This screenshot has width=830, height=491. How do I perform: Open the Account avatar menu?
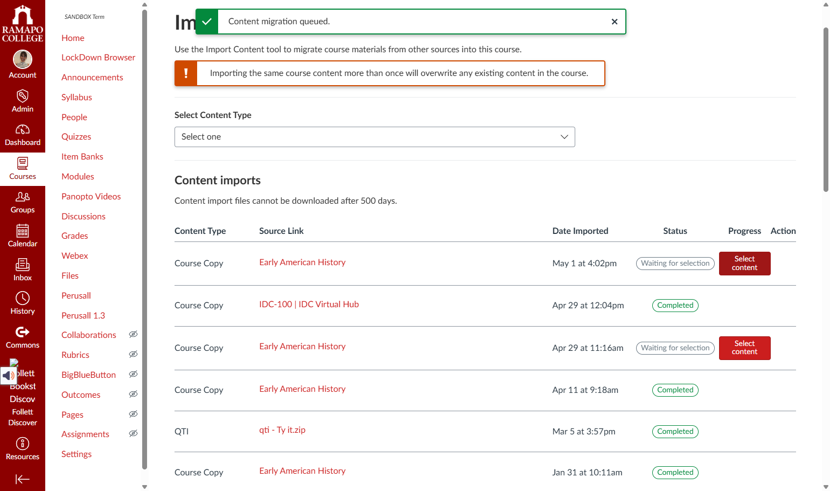(x=23, y=65)
